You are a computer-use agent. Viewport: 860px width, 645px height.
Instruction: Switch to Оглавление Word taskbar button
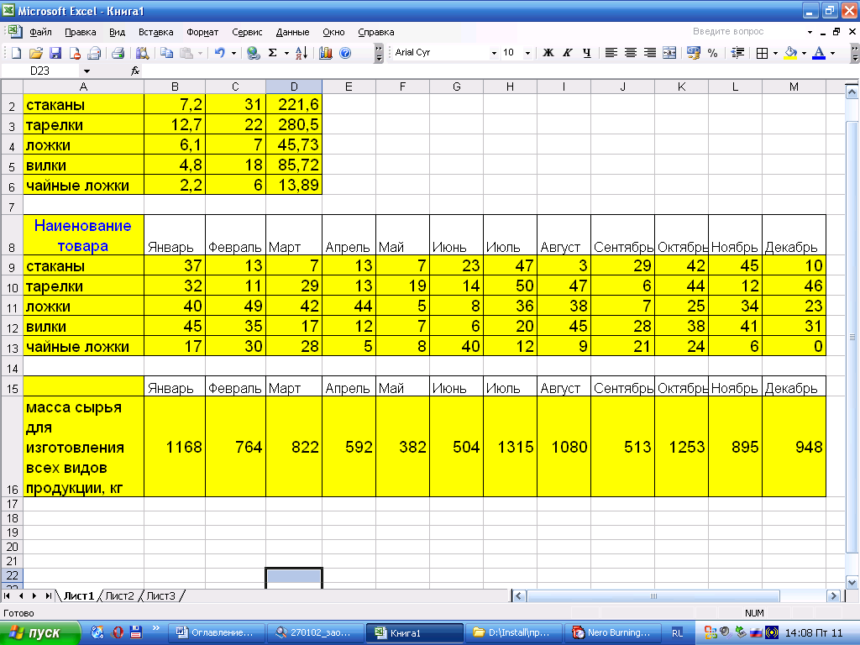tap(216, 633)
